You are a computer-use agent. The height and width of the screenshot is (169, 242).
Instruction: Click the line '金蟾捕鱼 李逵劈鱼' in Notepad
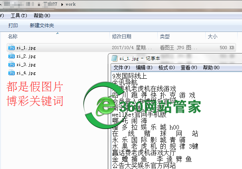click(x=152, y=159)
